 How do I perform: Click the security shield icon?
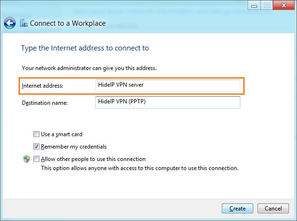pyautogui.click(x=27, y=159)
